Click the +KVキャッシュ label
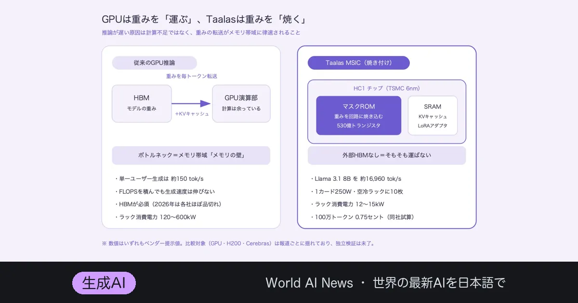Image resolution: width=578 pixels, height=303 pixels. (x=192, y=114)
